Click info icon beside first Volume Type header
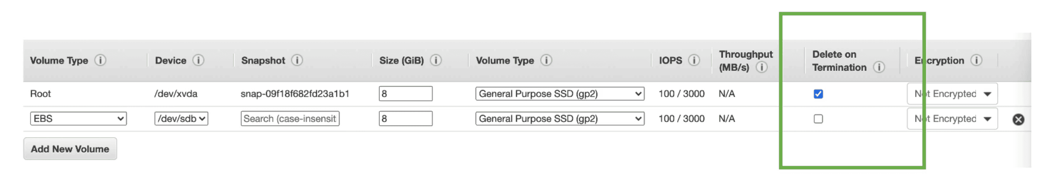 point(100,61)
